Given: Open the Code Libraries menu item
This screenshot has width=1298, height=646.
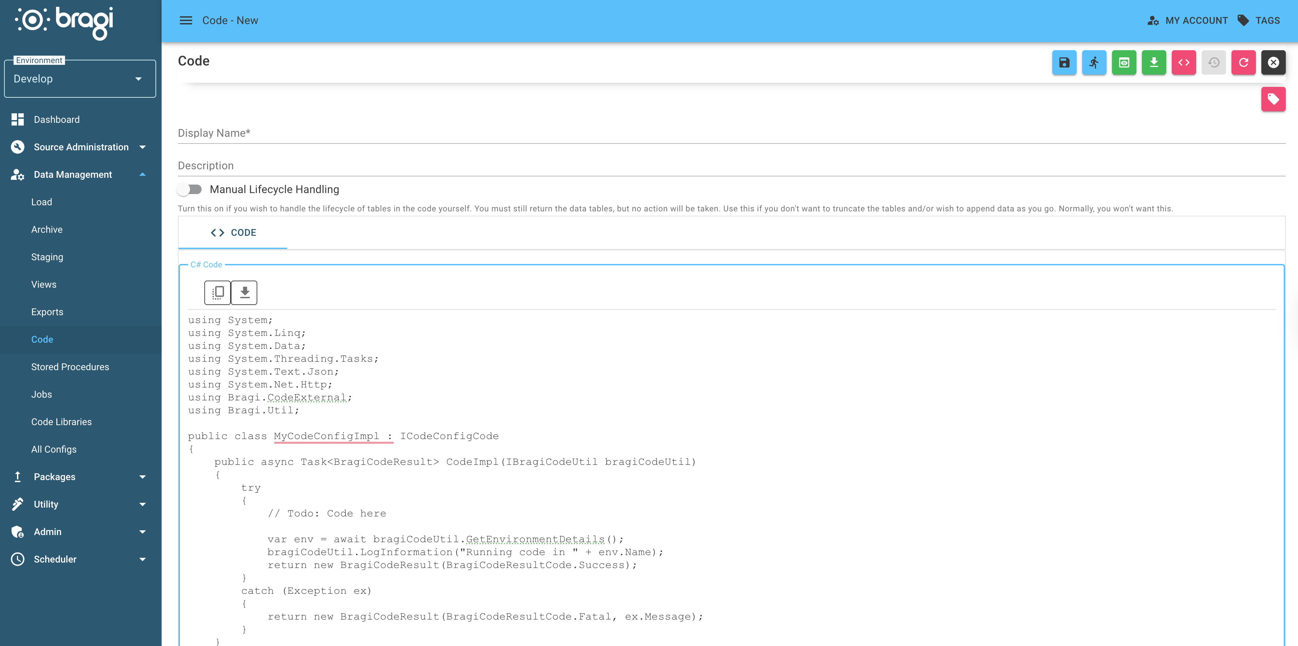Looking at the screenshot, I should coord(61,422).
